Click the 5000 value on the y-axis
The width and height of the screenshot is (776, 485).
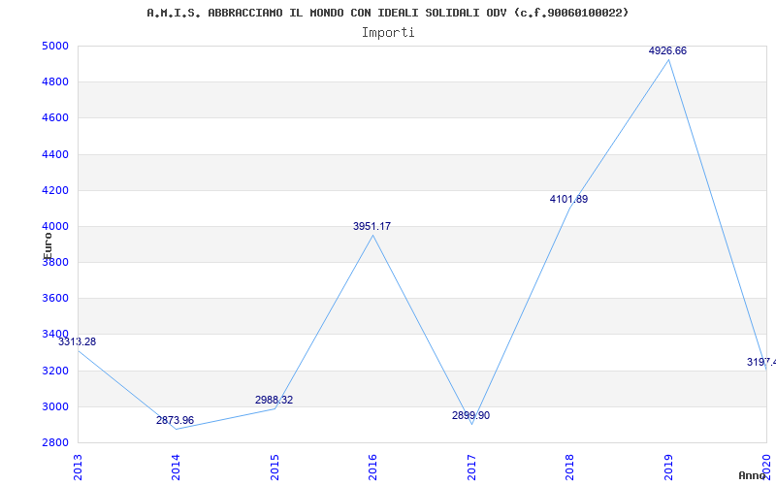(x=55, y=46)
